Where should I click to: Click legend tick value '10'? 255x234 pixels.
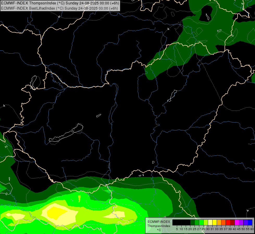(x=181, y=229)
